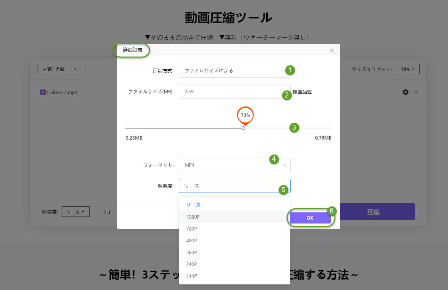Confirm settings with the OK button
The image size is (448, 290).
tap(310, 218)
